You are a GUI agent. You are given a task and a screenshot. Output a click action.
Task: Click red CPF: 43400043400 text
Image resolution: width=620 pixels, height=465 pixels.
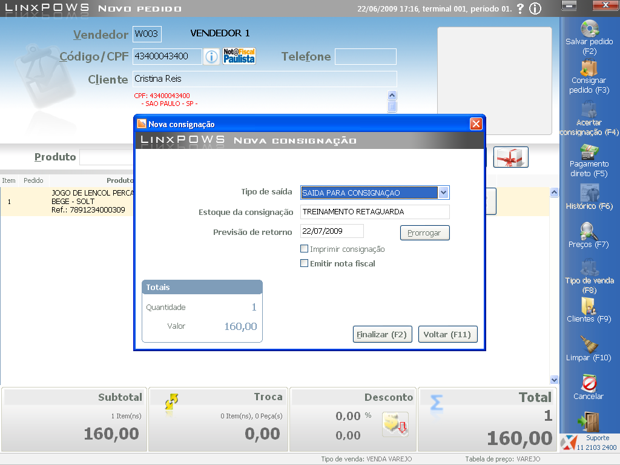point(162,96)
